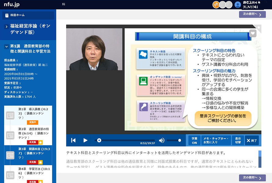The height and width of the screenshot is (183, 272).
Task: Click the star icon at video corner
Action: click(x=259, y=27)
